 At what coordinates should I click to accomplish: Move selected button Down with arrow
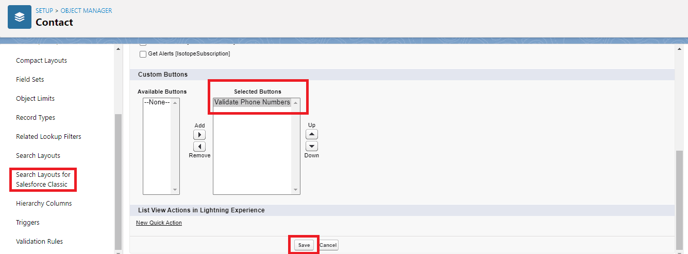312,146
